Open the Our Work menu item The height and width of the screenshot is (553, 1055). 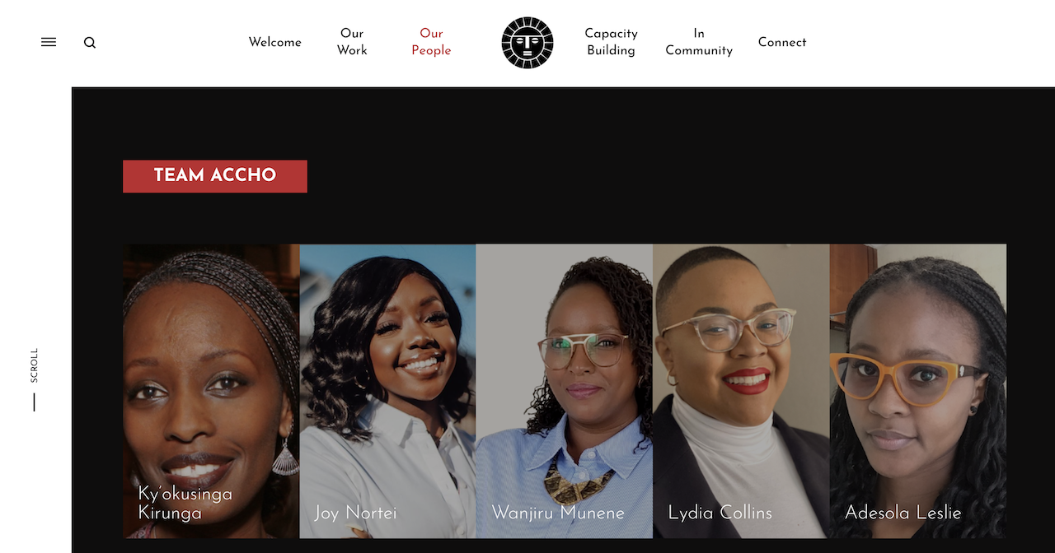click(x=352, y=42)
